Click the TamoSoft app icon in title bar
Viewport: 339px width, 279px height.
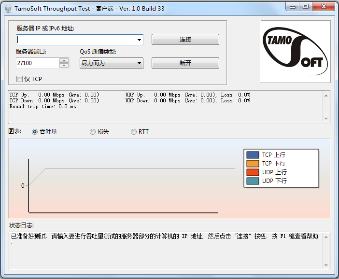pyautogui.click(x=8, y=9)
